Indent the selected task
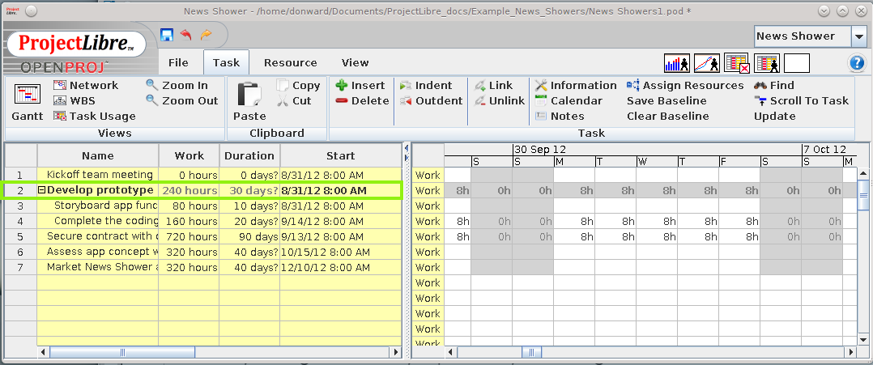 point(426,85)
